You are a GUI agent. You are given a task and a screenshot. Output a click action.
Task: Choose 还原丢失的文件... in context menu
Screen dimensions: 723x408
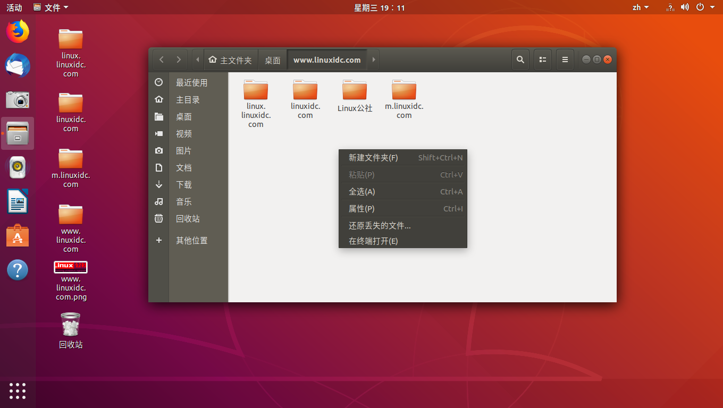click(x=403, y=225)
